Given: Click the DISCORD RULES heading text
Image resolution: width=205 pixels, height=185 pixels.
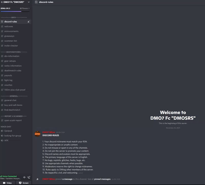Looking at the screenshot, I should coord(51,135).
